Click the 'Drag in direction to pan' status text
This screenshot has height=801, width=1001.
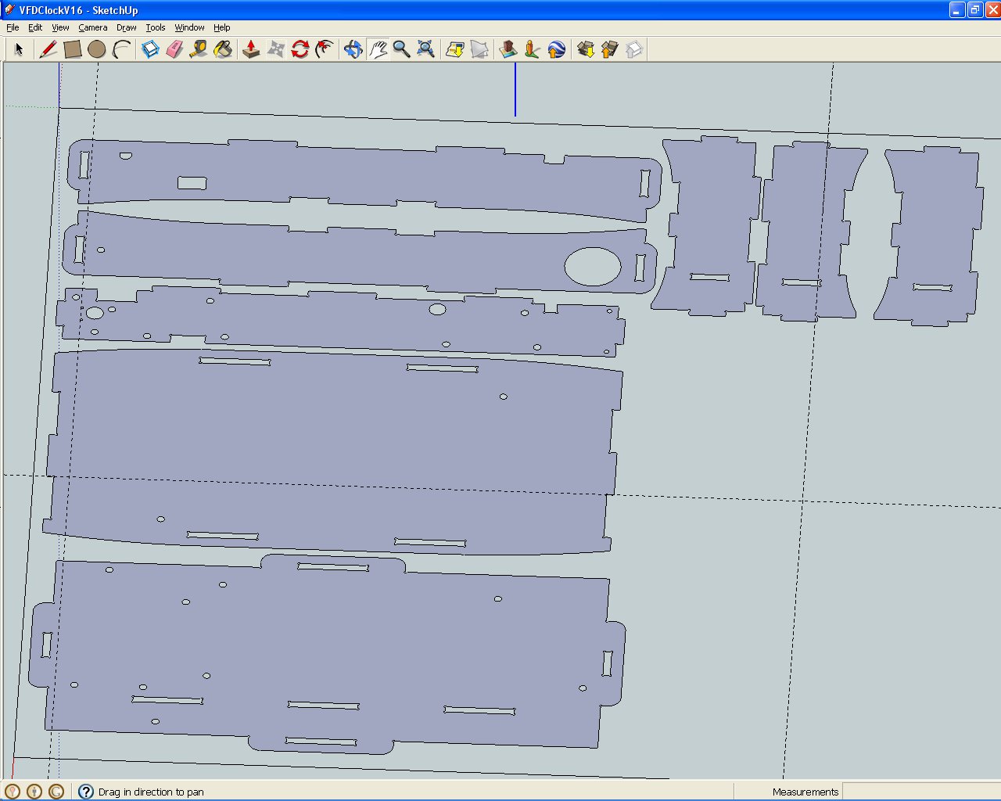pos(151,792)
